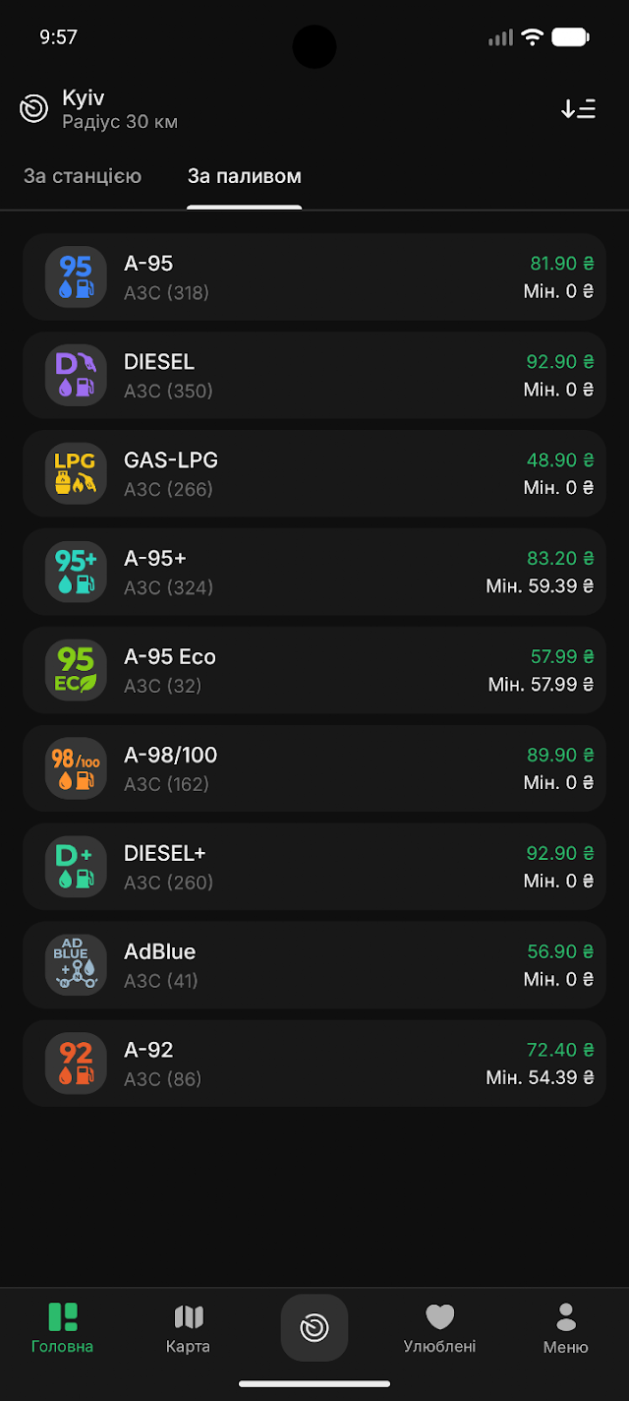Select the purple DIESEL fuel icon
This screenshot has height=1401, width=629.
(76, 375)
